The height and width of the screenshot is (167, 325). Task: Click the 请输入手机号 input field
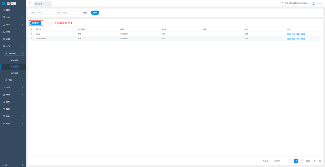coord(67,13)
